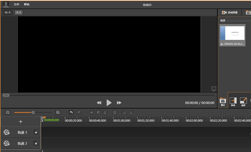Select the jjs-2018.01.10 video thumbnail
Screen dimensions: 251x152
[x=232, y=35]
